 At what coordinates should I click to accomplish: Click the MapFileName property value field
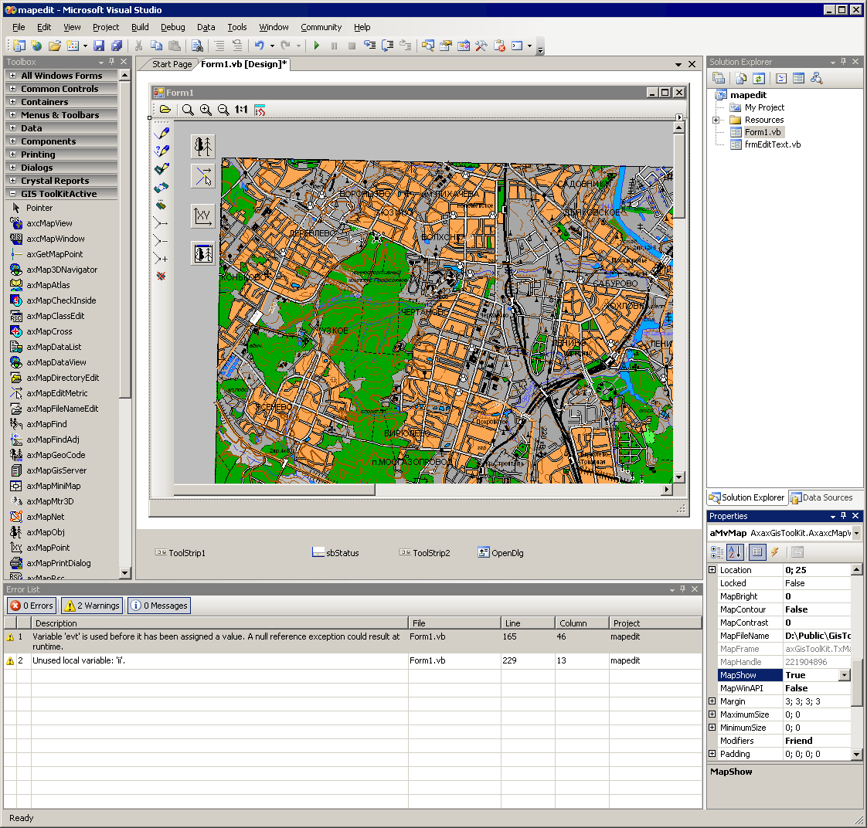tap(818, 636)
